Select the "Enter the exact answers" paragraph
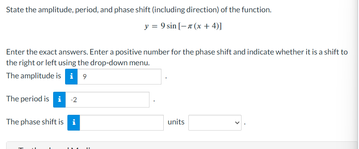The height and width of the screenshot is (149, 359). click(177, 57)
